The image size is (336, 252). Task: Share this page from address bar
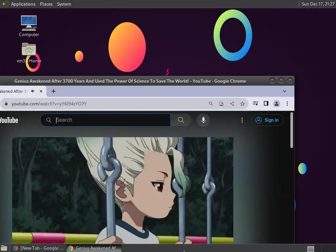click(232, 104)
